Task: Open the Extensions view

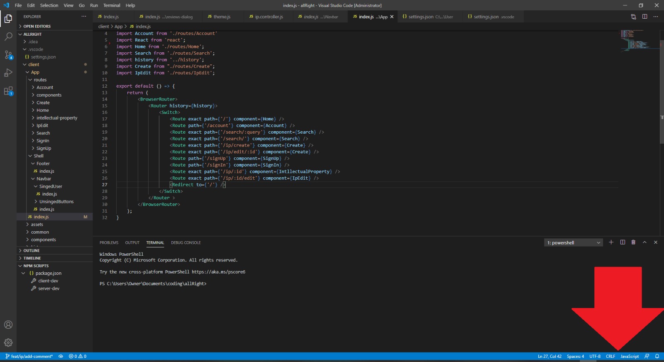Action: (x=8, y=91)
